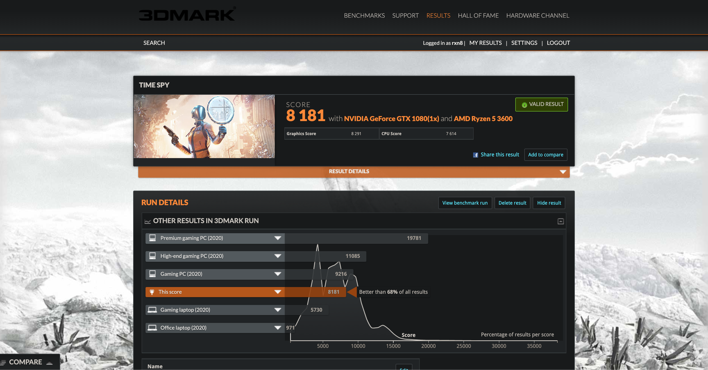Screen dimensions: 708x370
Task: Expand the Office laptop (2020) dropdown
Action: click(278, 328)
